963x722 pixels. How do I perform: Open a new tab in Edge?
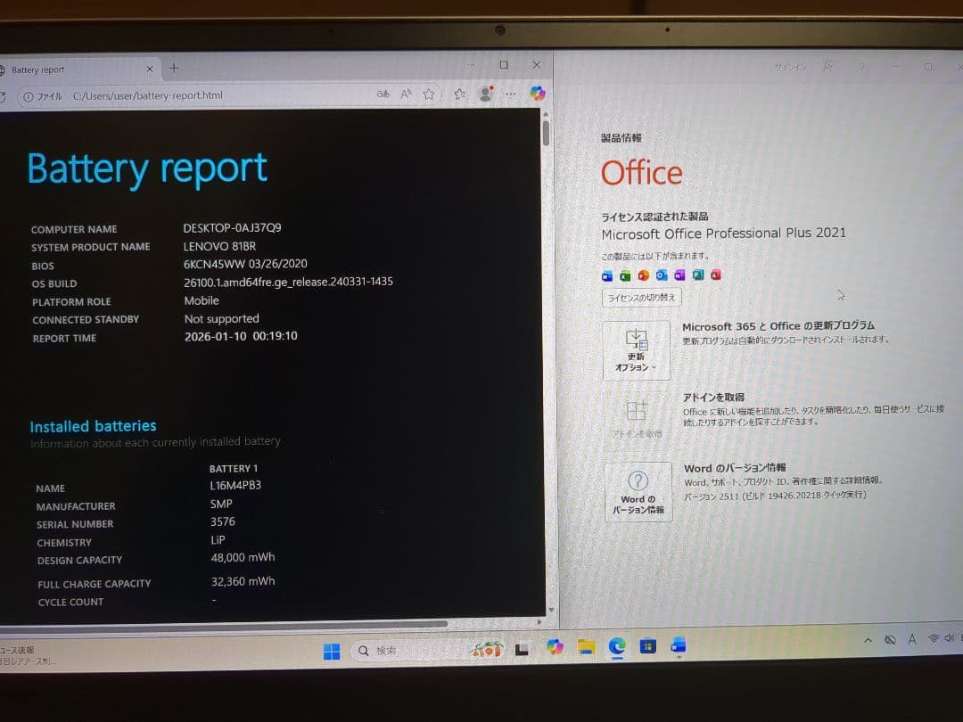click(x=174, y=68)
